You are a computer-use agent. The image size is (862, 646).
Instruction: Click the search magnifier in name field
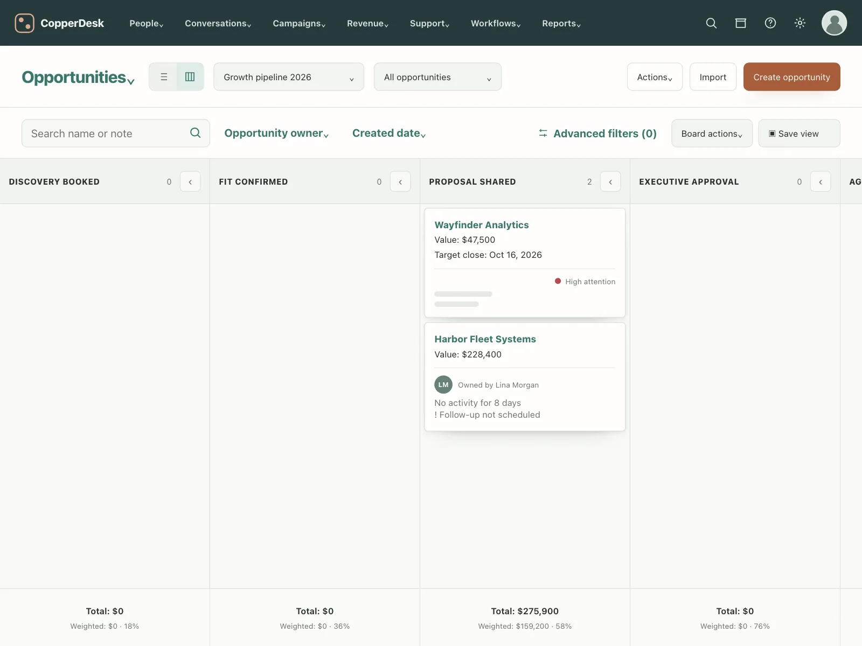196,133
